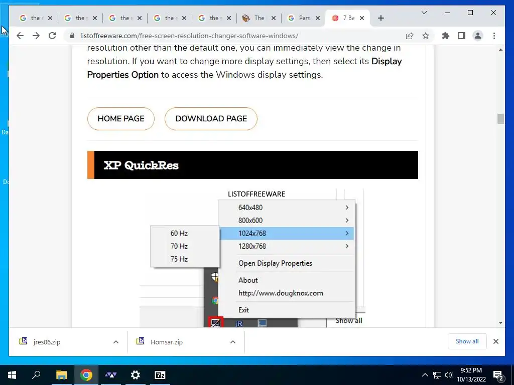Share this page via share icon
Viewport: 514px width, 385px height.
pyautogui.click(x=410, y=36)
